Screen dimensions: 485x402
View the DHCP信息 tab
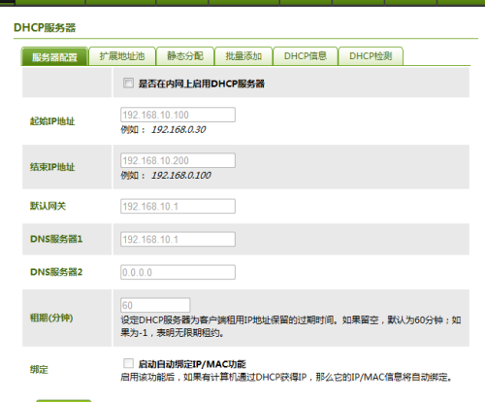pyautogui.click(x=306, y=56)
